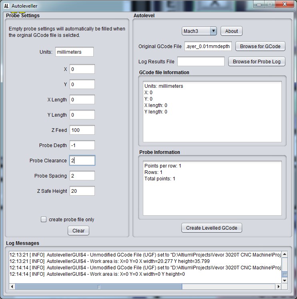Click the X Length input field

pyautogui.click(x=82, y=99)
